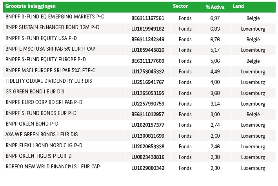Open BNPP SUSTAIN ENHANCED BOND 12M P-D
Viewport: 278px width, 186px height.
53,27
